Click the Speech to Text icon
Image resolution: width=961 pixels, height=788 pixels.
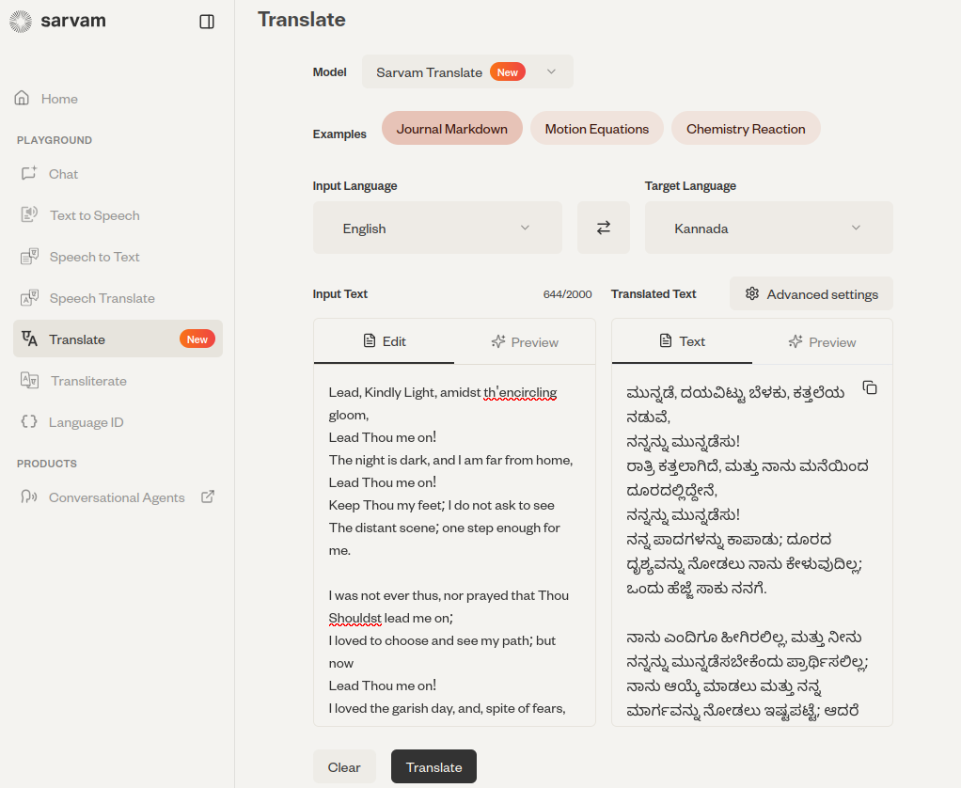[x=29, y=256]
